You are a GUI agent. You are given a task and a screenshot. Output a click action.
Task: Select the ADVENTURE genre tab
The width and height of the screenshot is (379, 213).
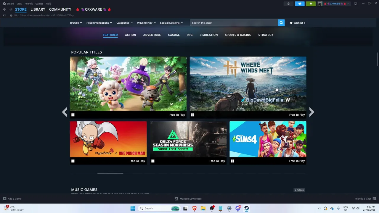pyautogui.click(x=152, y=35)
